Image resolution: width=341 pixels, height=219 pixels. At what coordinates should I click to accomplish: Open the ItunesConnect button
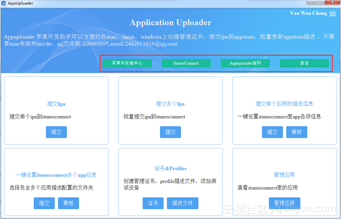pyautogui.click(x=186, y=63)
